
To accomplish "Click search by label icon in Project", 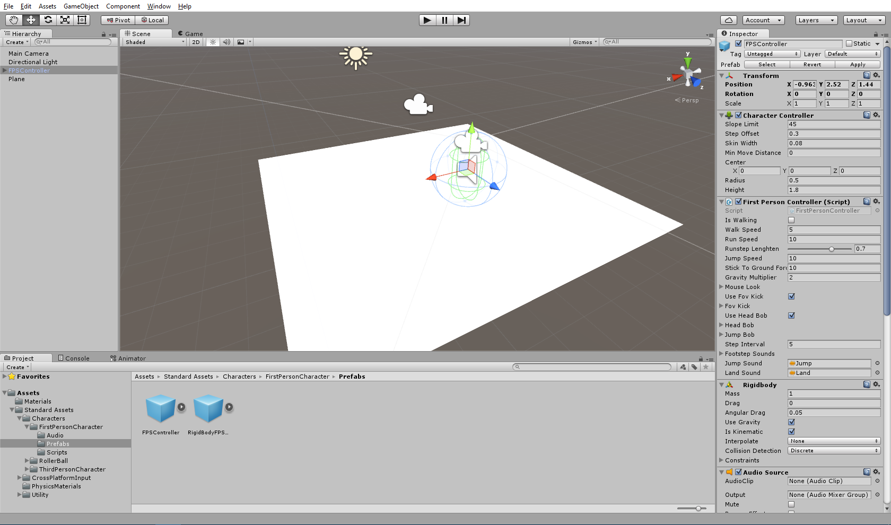I will tap(694, 367).
